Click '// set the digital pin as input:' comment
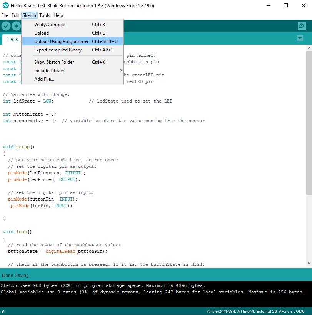This screenshot has height=315, width=312. [51, 192]
